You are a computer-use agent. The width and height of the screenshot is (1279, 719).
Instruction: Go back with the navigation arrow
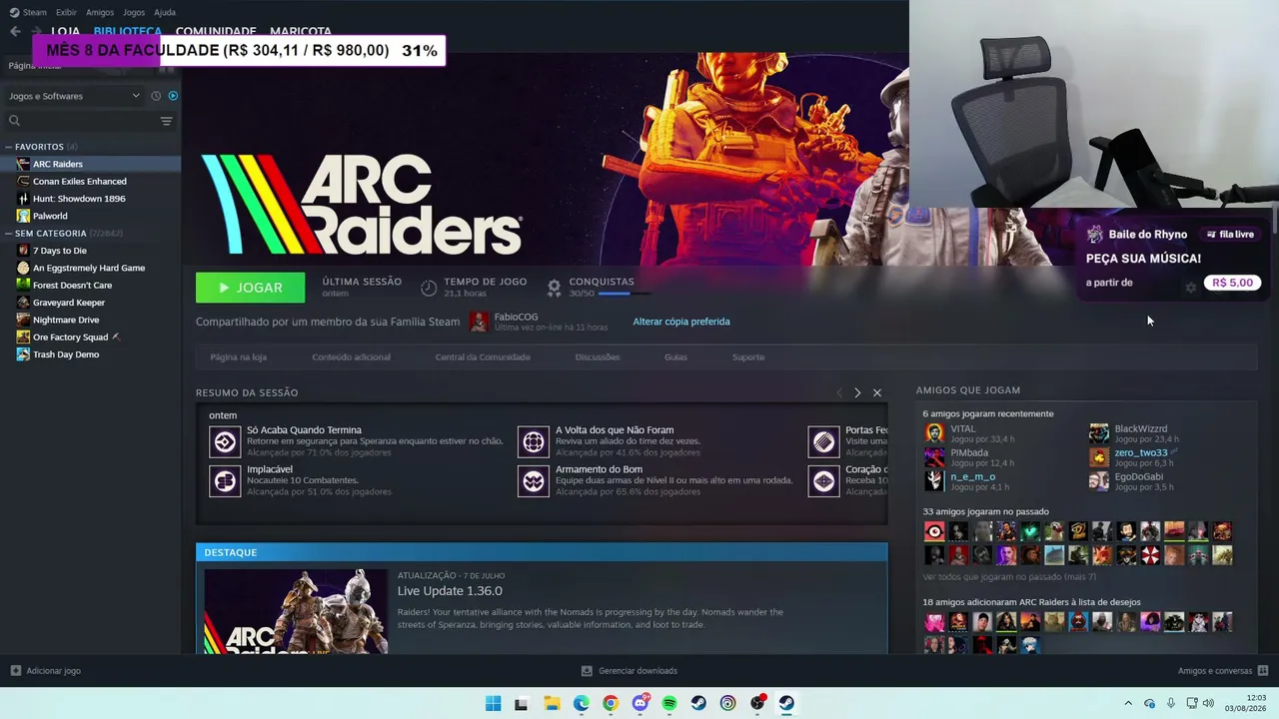[15, 31]
